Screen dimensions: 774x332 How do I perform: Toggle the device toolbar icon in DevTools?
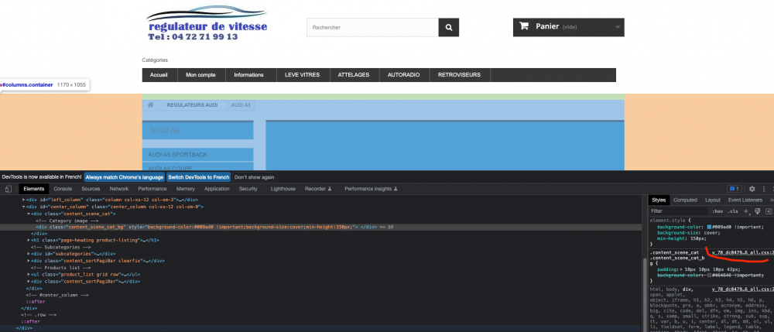[9, 189]
